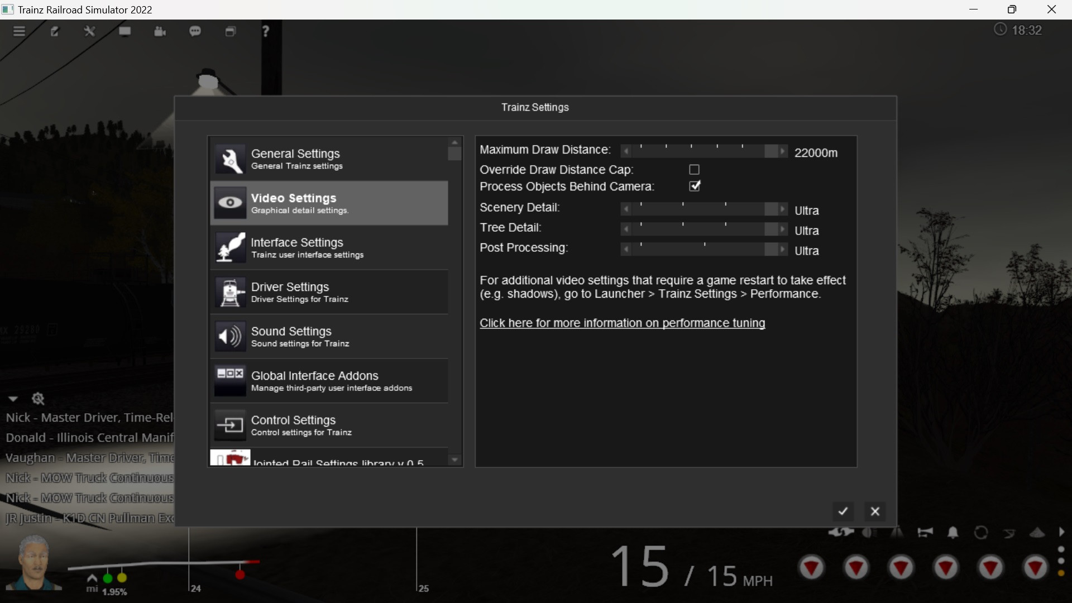The width and height of the screenshot is (1072, 603).
Task: Select driver Donald - Illinois Central row
Action: (x=89, y=437)
